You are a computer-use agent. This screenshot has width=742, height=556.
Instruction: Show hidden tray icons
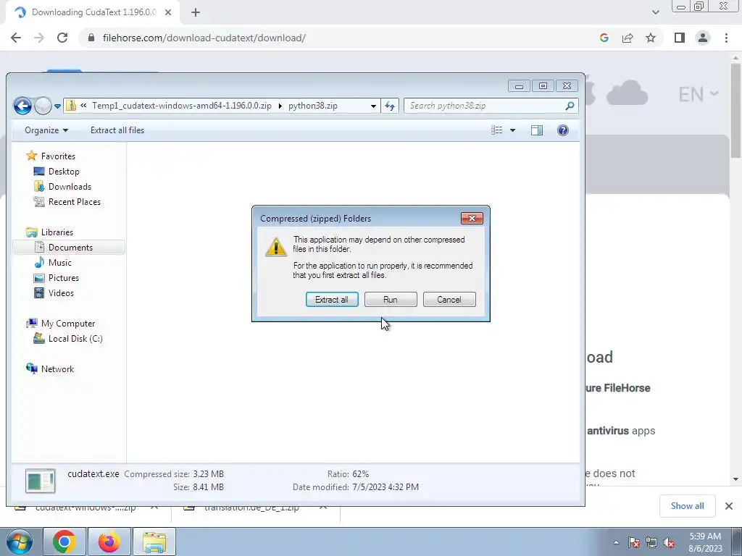616,542
